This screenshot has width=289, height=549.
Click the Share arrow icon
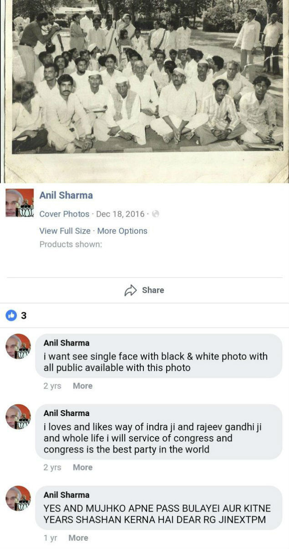[x=131, y=290]
